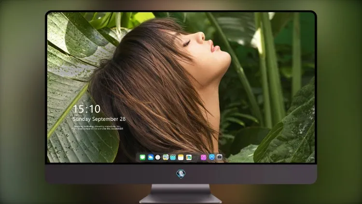362x204 pixels.
Task: Click the logo badge on the monitor chin
Action: tap(181, 174)
